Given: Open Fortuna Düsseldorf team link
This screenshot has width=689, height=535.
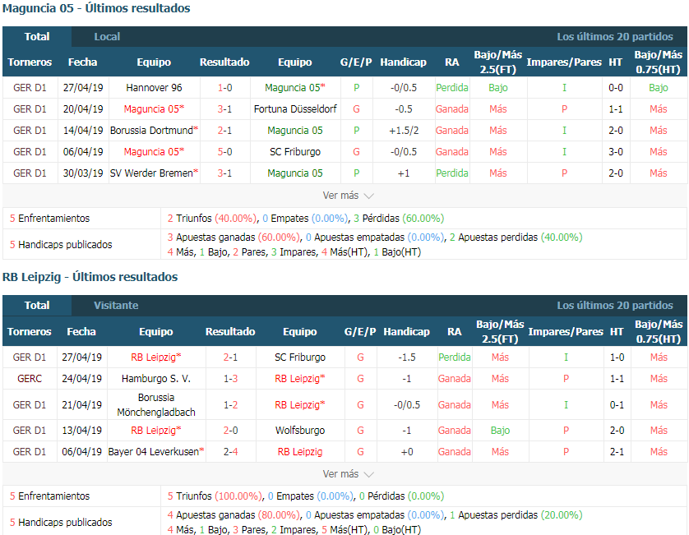Looking at the screenshot, I should point(295,109).
